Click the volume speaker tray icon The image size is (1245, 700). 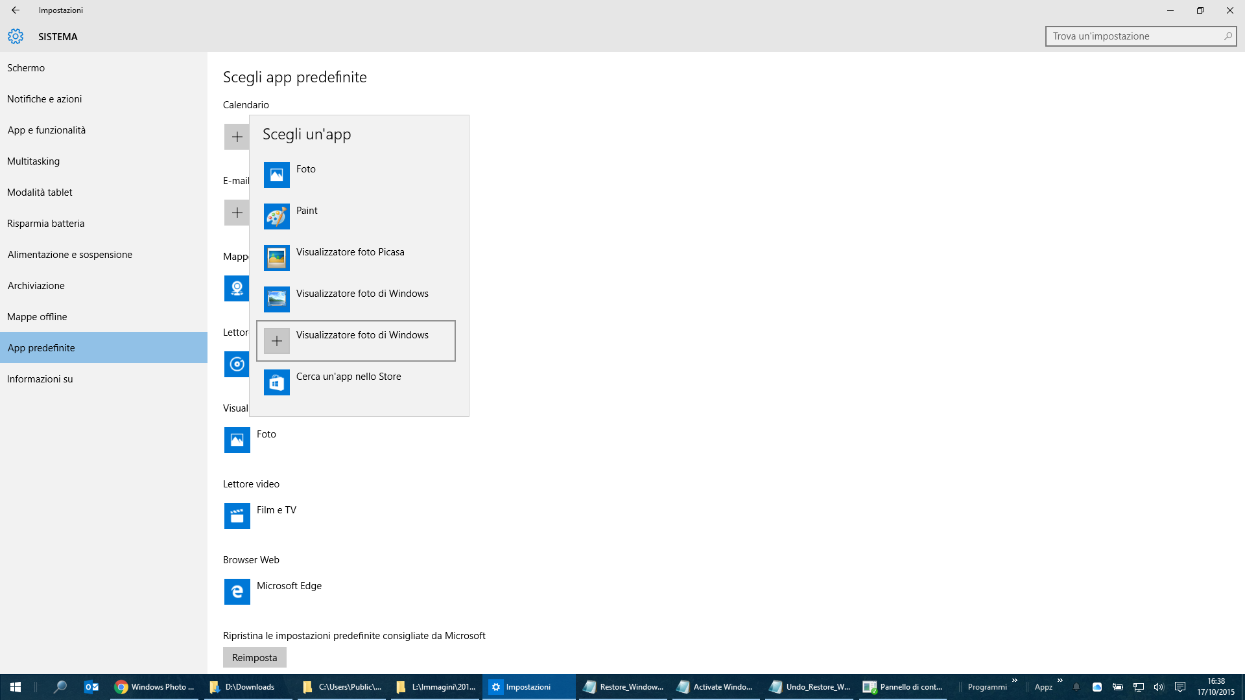tap(1159, 687)
